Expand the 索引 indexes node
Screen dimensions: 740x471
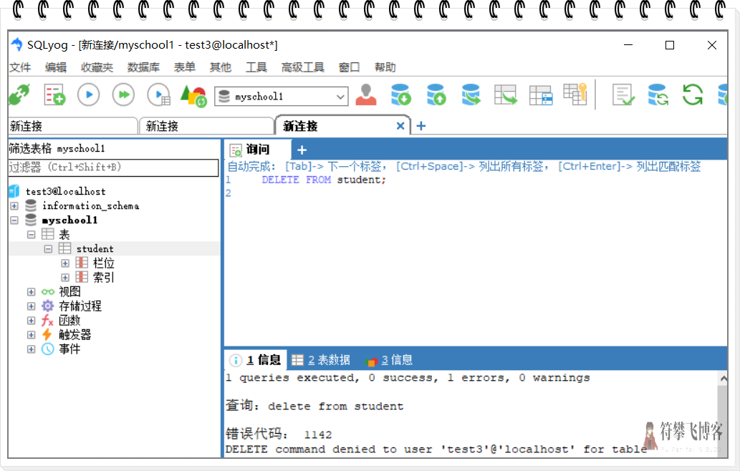pos(65,277)
